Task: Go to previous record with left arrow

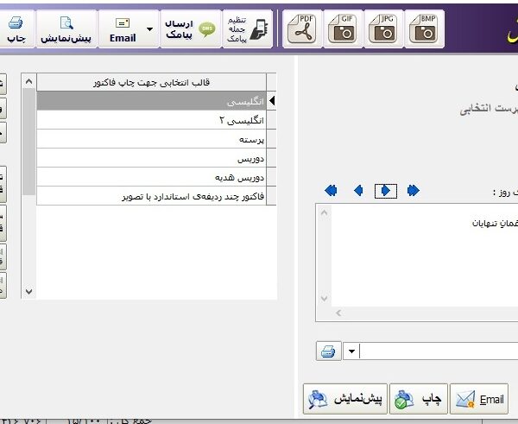Action: pyautogui.click(x=358, y=191)
